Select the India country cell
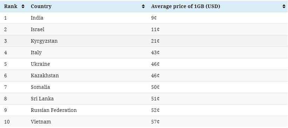The height and width of the screenshot is (128, 288). [37, 18]
